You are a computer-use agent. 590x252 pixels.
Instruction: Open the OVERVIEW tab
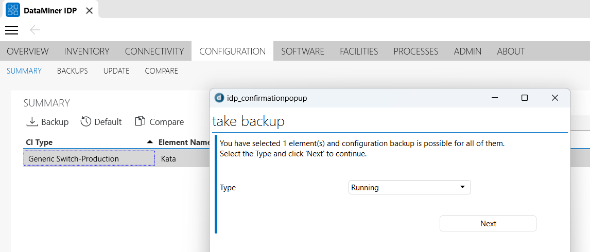point(28,51)
